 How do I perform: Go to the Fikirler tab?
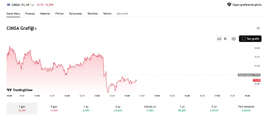59,14
